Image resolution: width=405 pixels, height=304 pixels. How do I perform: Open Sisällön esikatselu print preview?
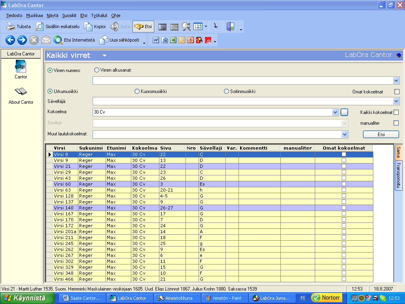click(x=57, y=27)
